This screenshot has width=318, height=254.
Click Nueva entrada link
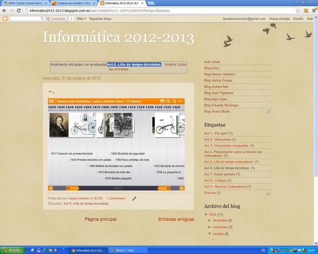[279, 19]
